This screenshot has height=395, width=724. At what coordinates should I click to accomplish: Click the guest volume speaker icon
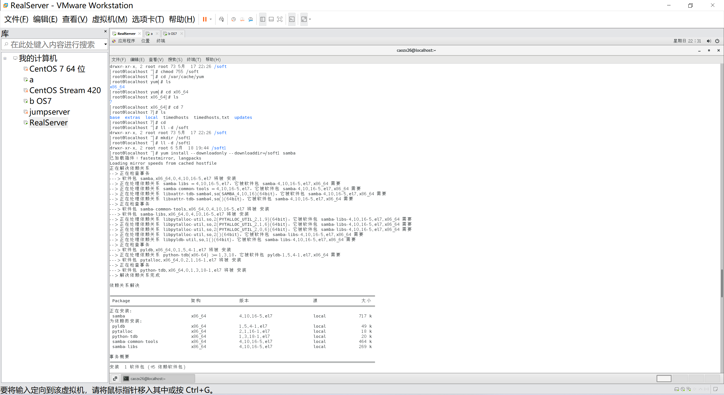click(x=709, y=41)
